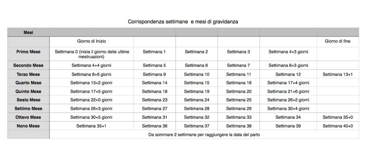Click the 'Nono Mese' row label
This screenshot has width=371, height=155.
[28, 126]
